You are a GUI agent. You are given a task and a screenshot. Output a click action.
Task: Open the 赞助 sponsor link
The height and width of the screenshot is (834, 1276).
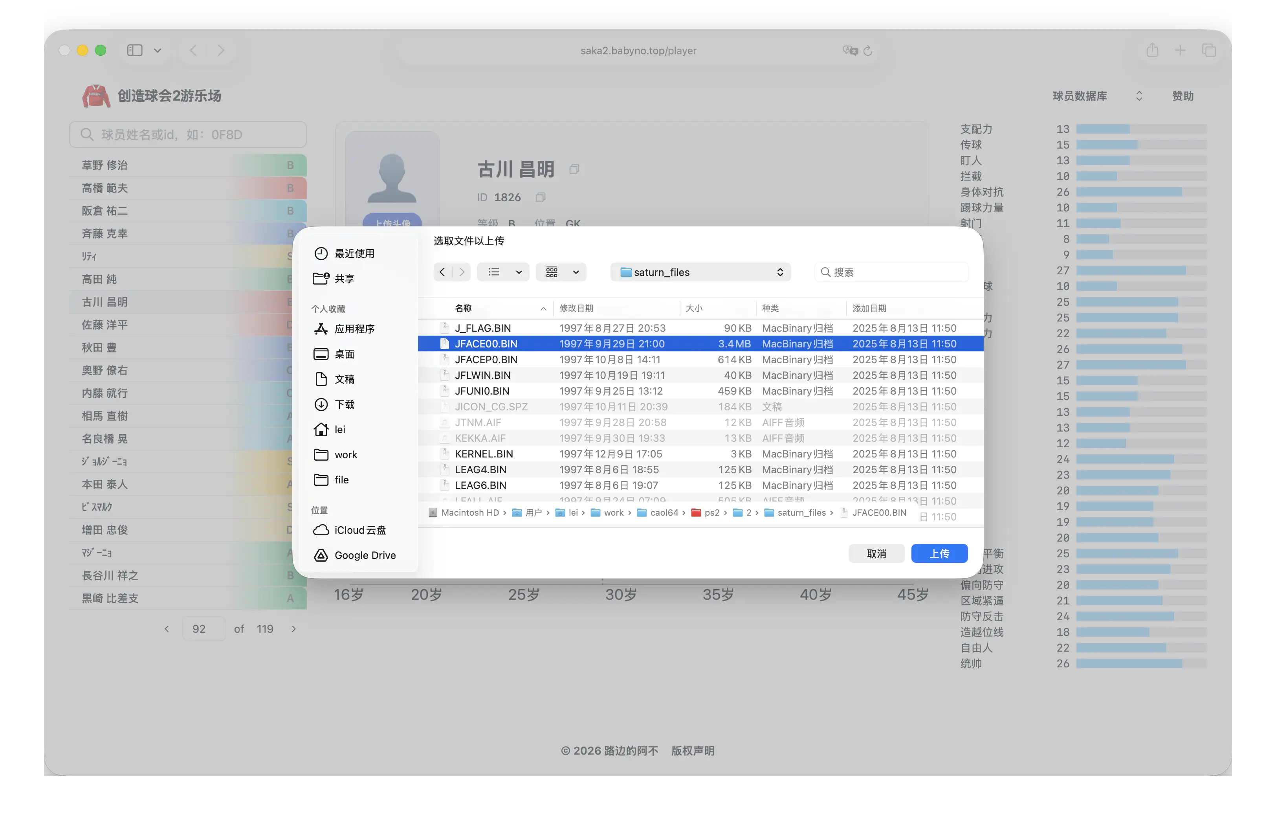1183,96
